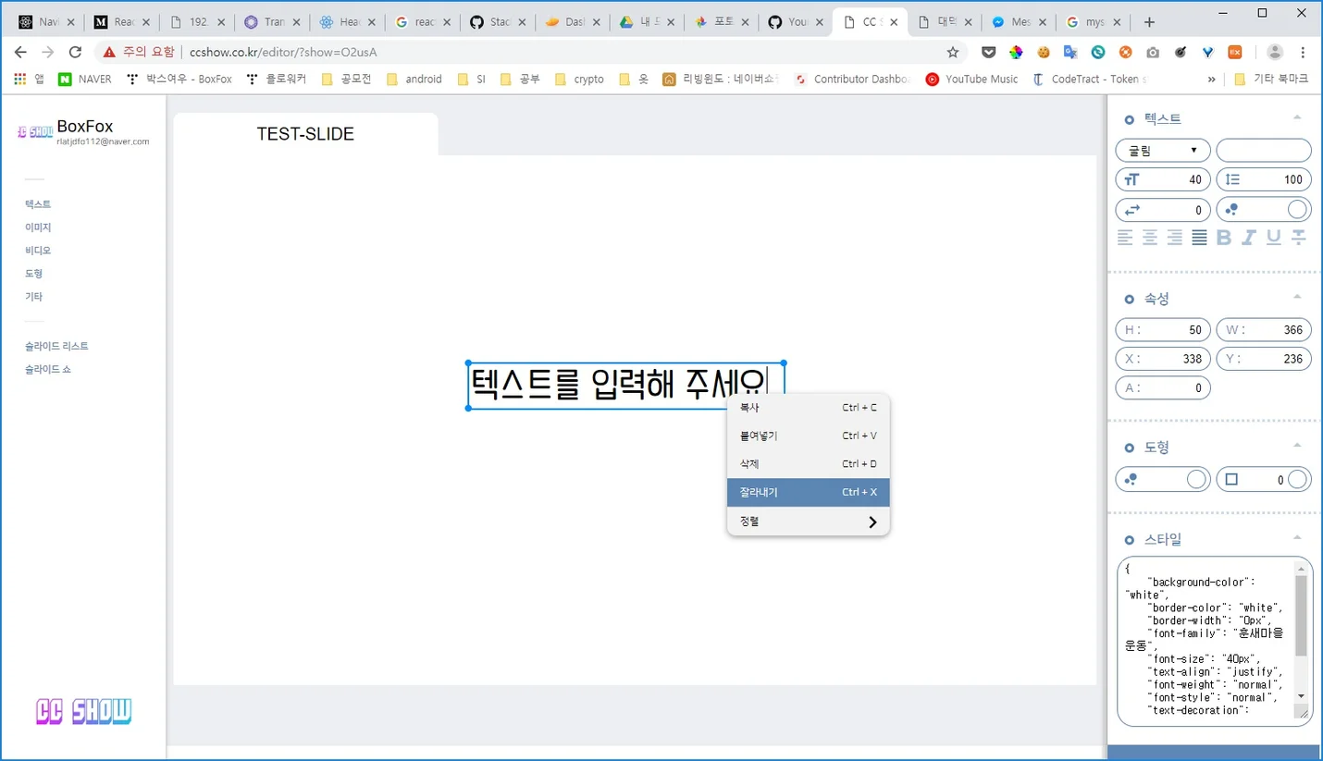
Task: Open the Pocket extension
Action: pyautogui.click(x=989, y=53)
